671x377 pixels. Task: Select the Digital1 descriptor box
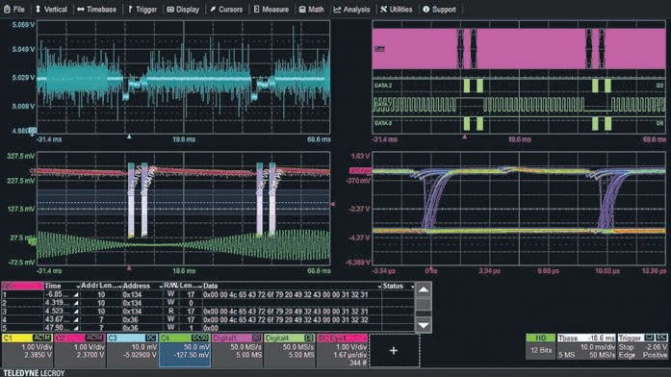pos(237,350)
